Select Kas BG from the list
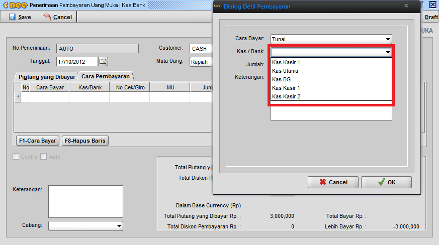 pos(331,79)
